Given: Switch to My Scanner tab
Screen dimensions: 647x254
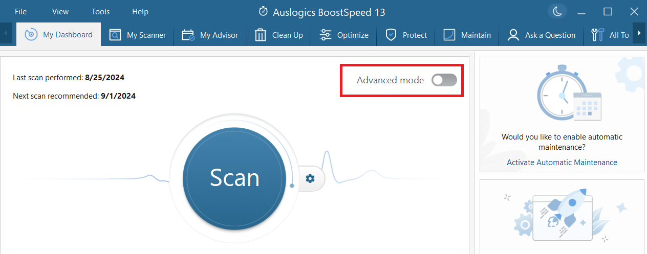Looking at the screenshot, I should coord(138,35).
